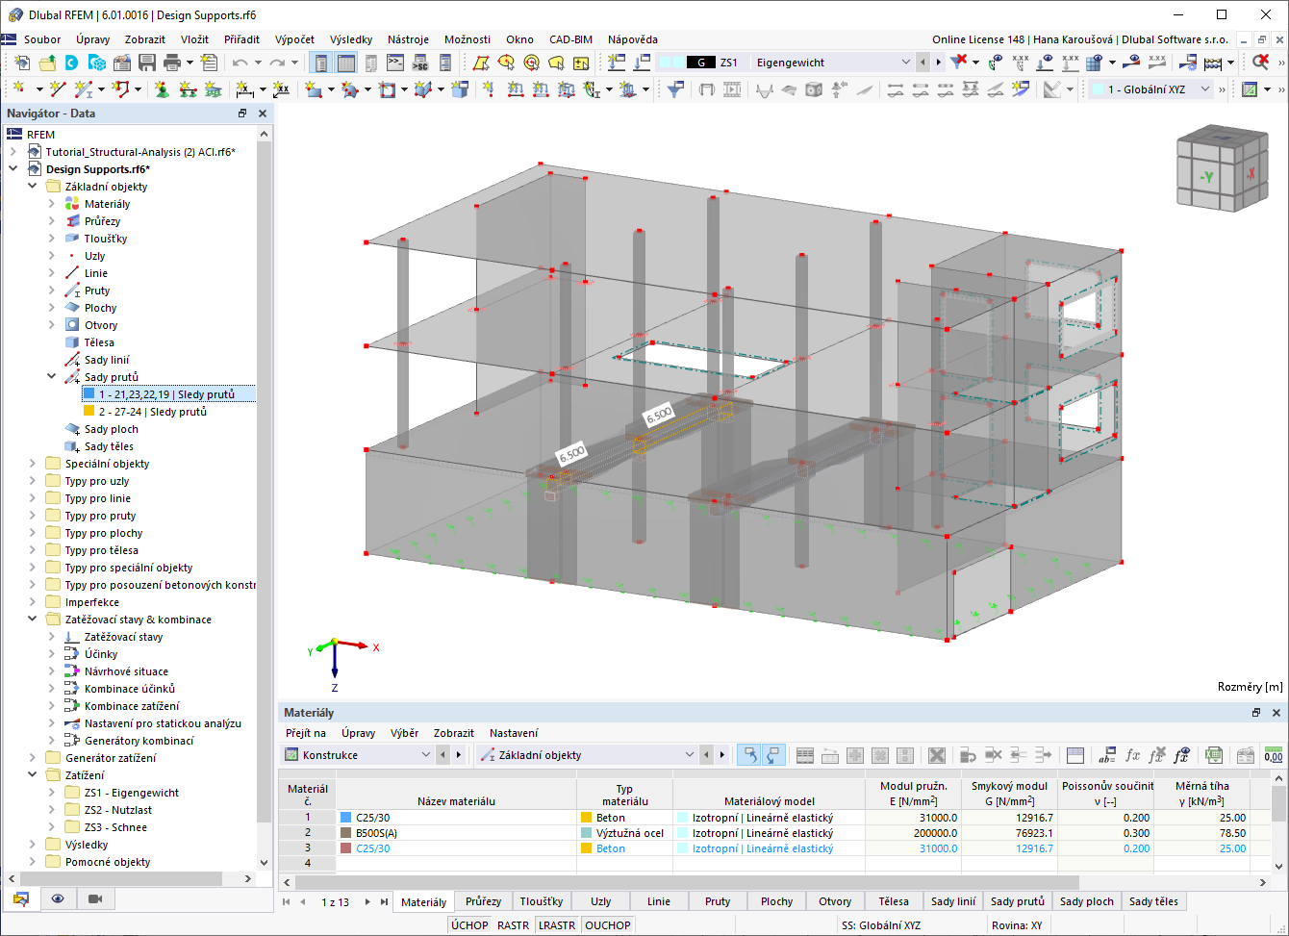The height and width of the screenshot is (936, 1289).
Task: Click the brown color swatch for B500S(A)
Action: (346, 833)
